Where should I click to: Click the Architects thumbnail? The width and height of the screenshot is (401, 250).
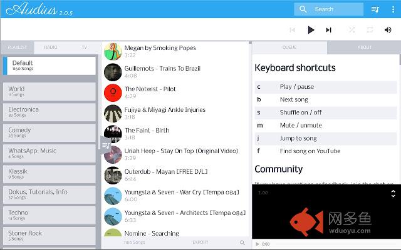click(113, 217)
